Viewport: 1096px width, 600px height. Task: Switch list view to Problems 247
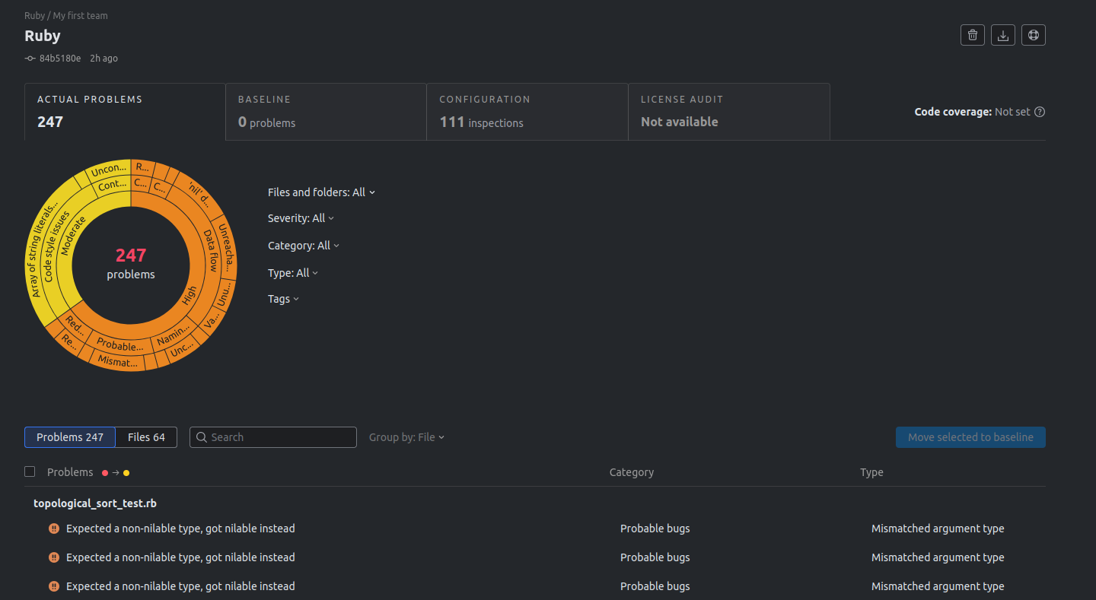pyautogui.click(x=70, y=437)
